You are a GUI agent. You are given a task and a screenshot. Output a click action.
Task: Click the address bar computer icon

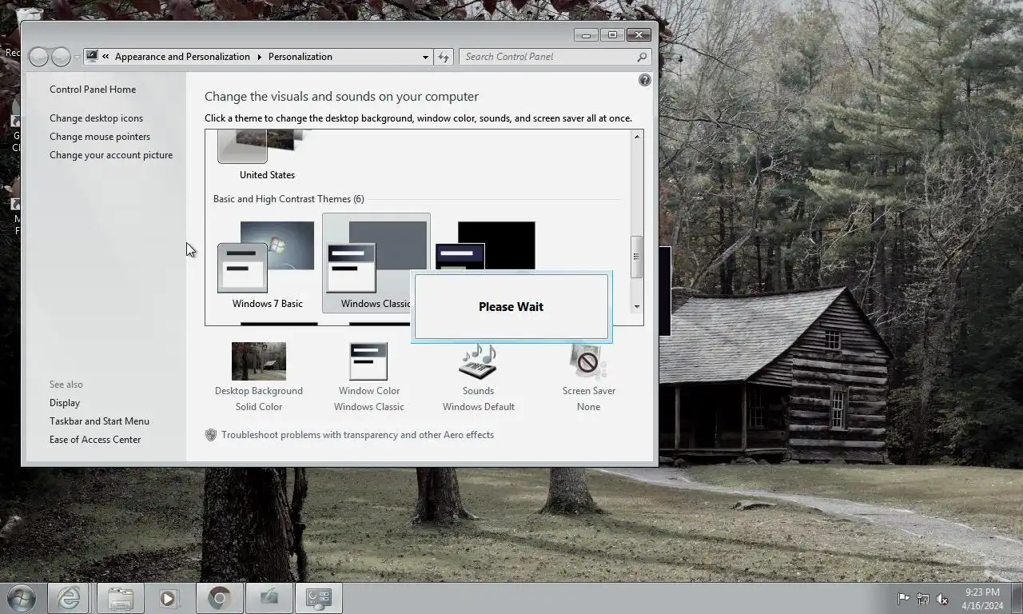click(x=92, y=57)
